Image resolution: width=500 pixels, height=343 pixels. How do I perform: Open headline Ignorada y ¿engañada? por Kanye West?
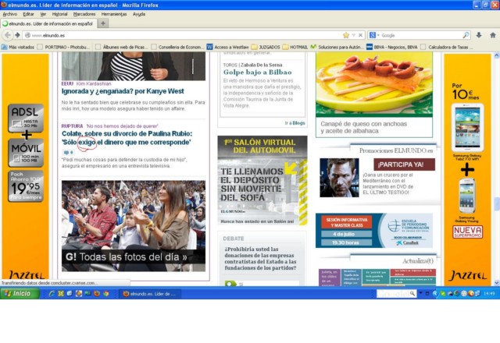click(123, 91)
